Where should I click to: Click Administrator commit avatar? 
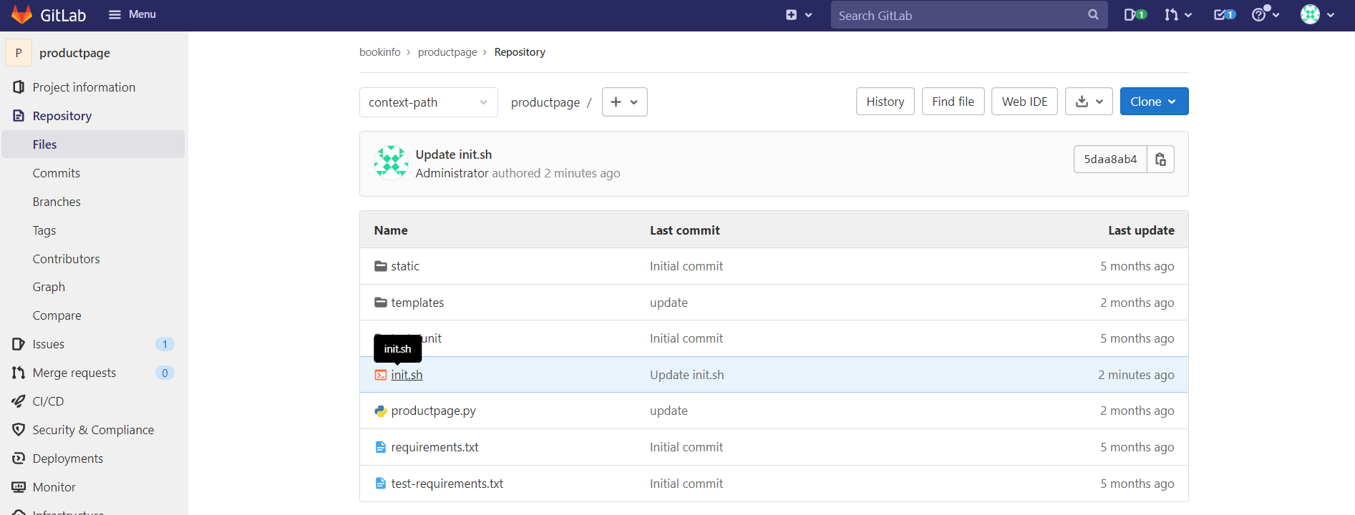tap(391, 162)
